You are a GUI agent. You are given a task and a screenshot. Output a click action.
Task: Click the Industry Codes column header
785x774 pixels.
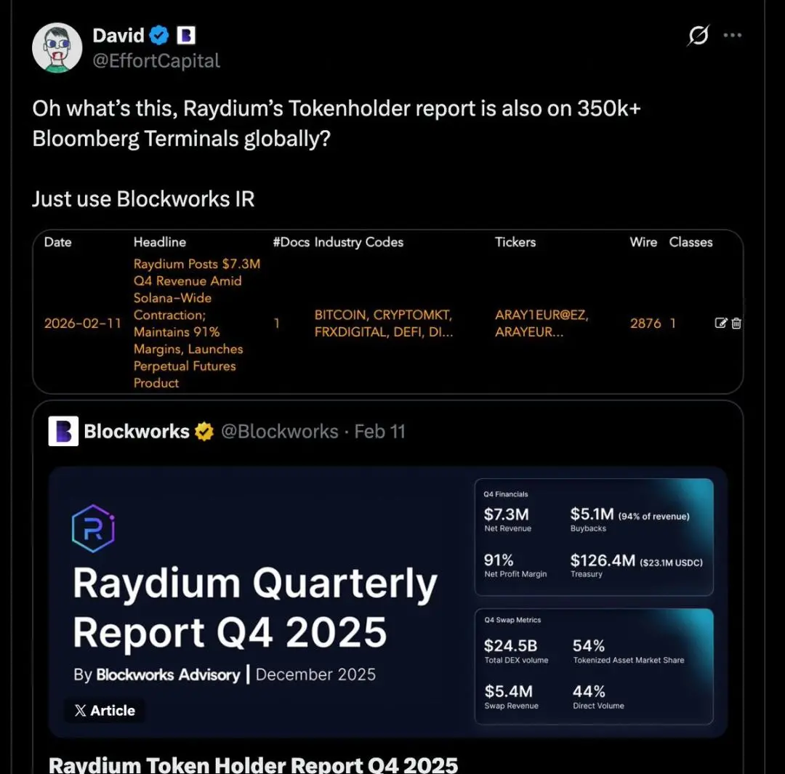point(358,242)
